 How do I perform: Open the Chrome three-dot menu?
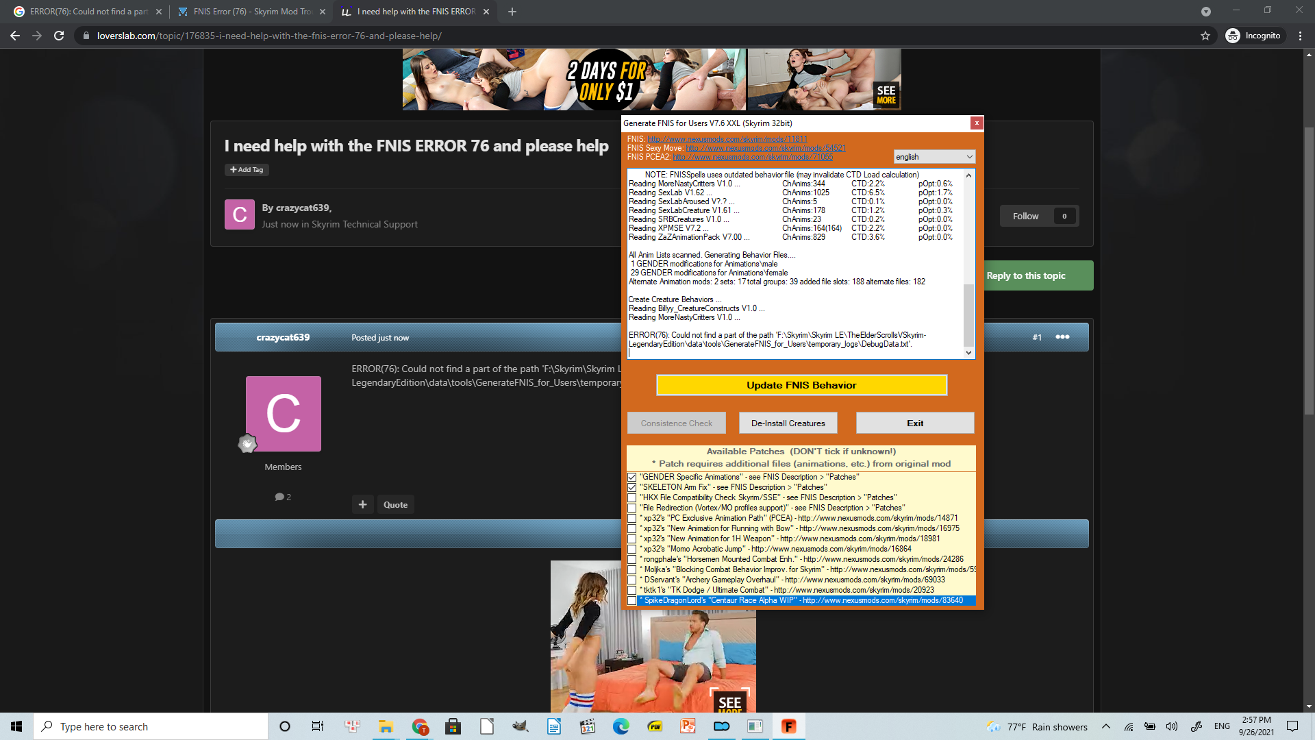tap(1300, 36)
